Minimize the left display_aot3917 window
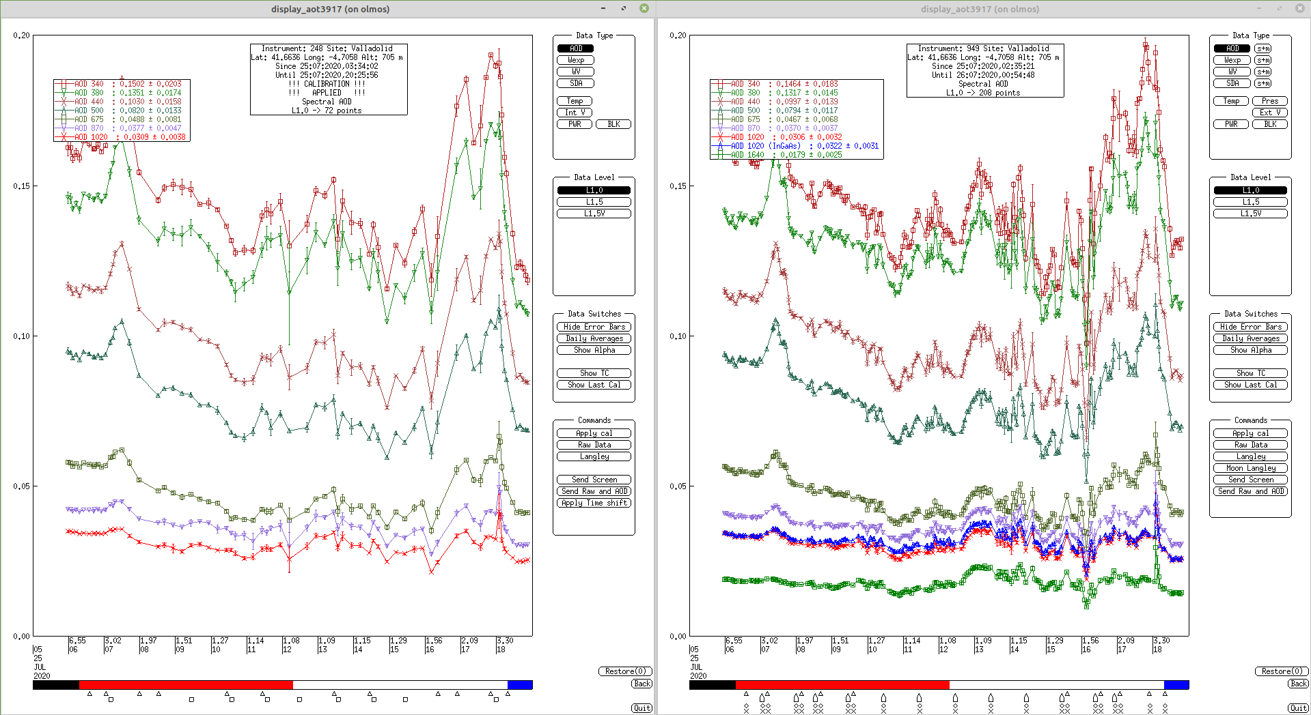Image resolution: width=1311 pixels, height=715 pixels. tap(603, 8)
